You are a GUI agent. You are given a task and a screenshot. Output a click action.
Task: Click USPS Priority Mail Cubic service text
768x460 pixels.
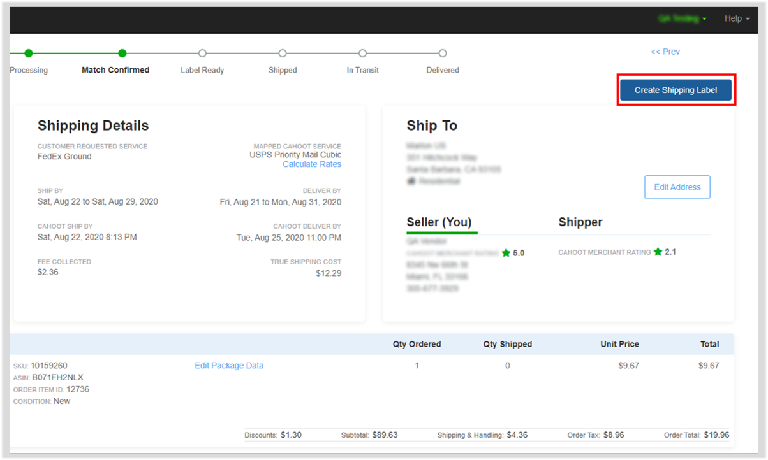(x=295, y=155)
